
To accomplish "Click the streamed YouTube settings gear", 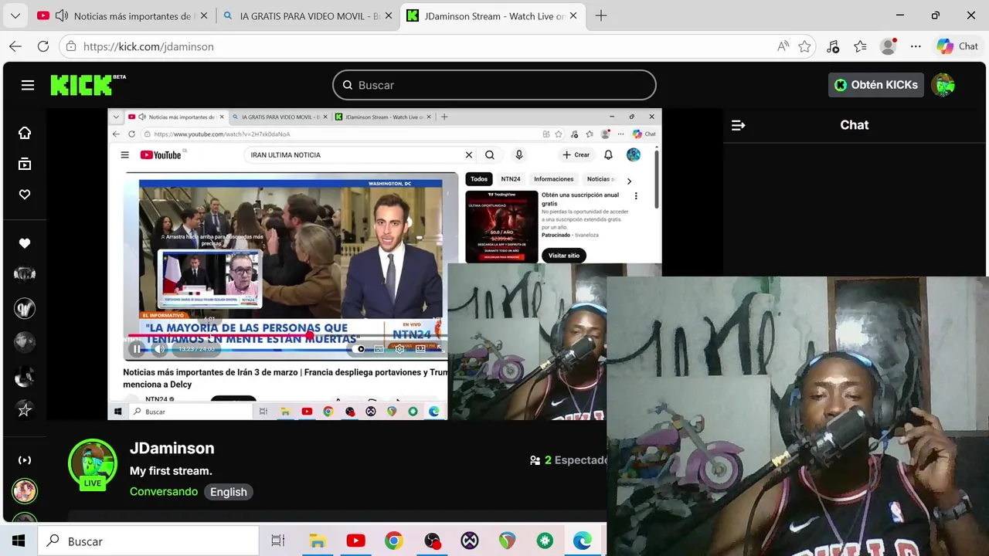I will [x=399, y=349].
